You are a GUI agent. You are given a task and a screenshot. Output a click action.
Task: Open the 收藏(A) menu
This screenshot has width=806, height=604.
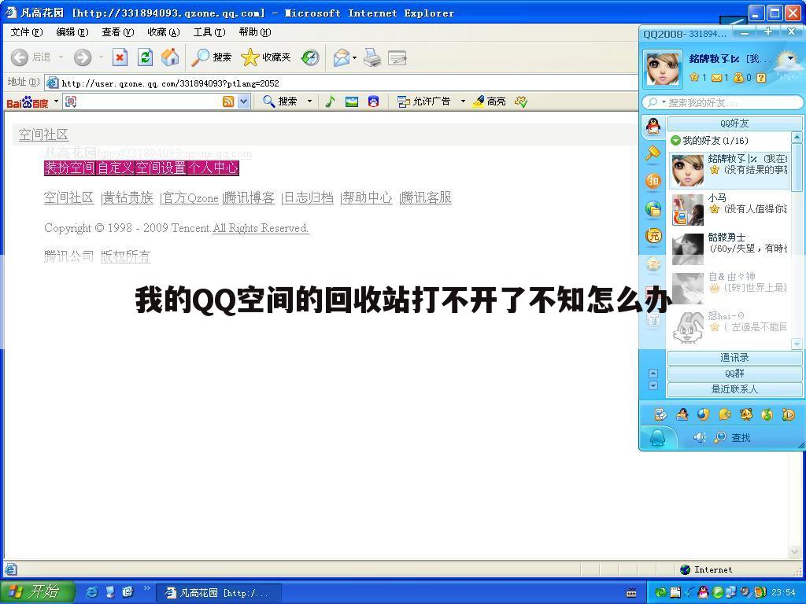(163, 32)
